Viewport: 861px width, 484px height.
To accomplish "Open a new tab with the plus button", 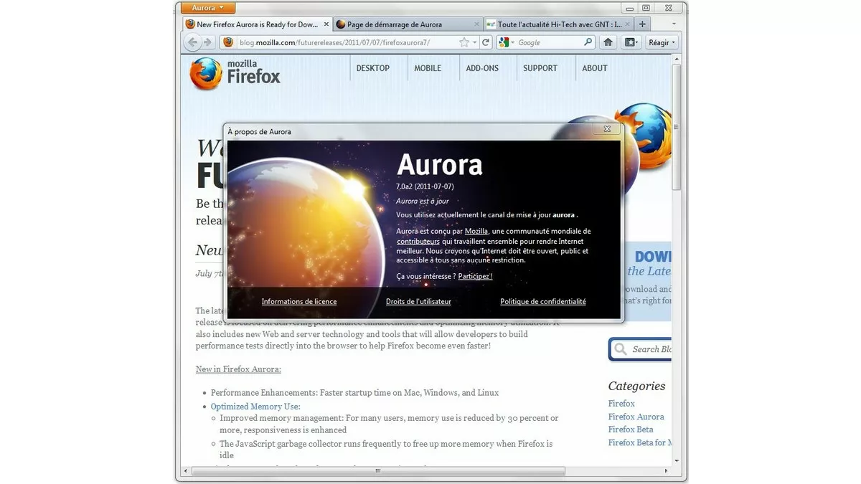I will coord(642,23).
